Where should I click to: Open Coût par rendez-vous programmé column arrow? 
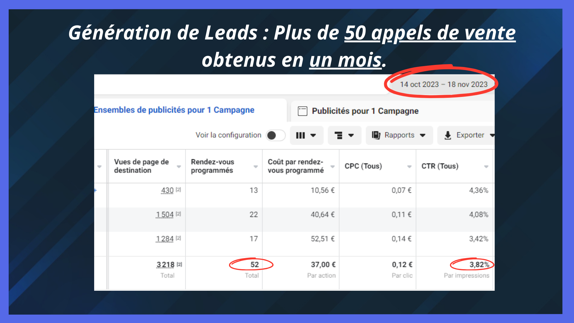(332, 167)
